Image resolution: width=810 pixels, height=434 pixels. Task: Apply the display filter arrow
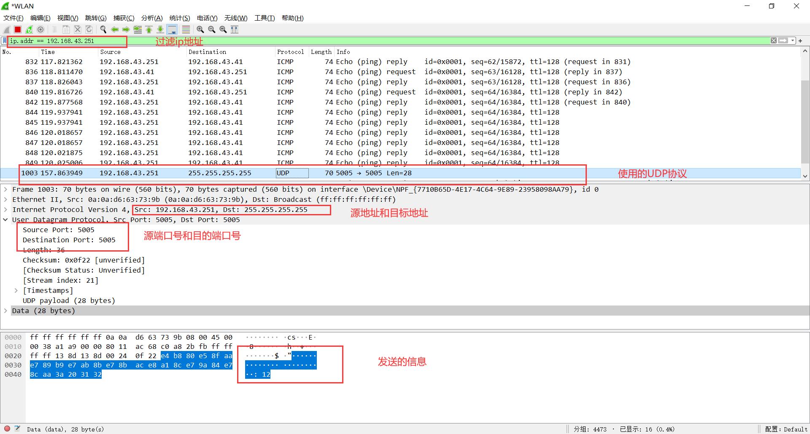783,41
